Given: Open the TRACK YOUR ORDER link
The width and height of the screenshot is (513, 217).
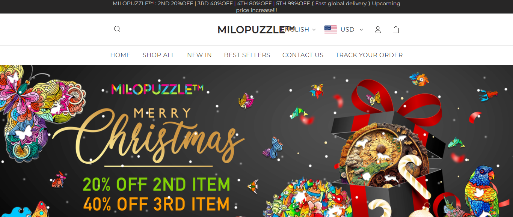Looking at the screenshot, I should point(369,55).
